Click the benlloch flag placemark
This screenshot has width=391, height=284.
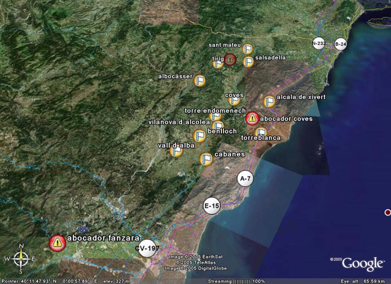[200, 136]
